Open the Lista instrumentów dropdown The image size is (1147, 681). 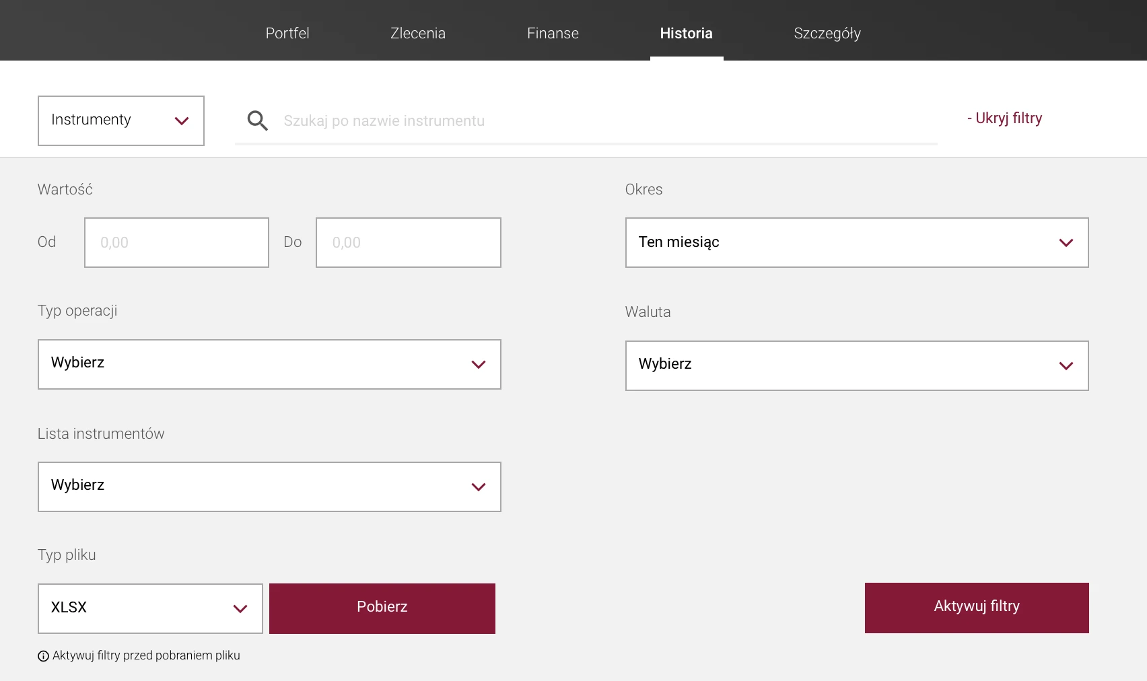point(269,487)
